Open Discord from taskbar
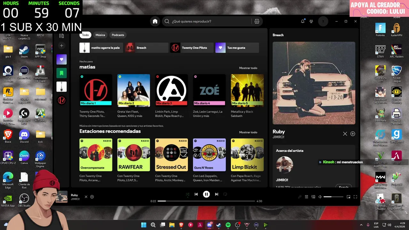This screenshot has width=409, height=230. click(x=210, y=225)
